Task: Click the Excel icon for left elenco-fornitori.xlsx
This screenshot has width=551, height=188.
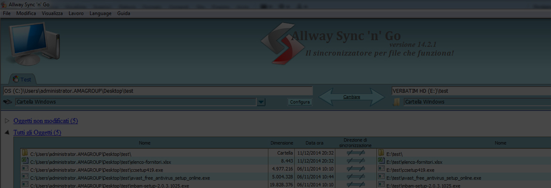Action: coord(24,161)
